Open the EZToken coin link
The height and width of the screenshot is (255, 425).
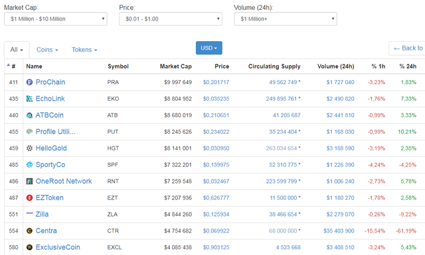(49, 197)
